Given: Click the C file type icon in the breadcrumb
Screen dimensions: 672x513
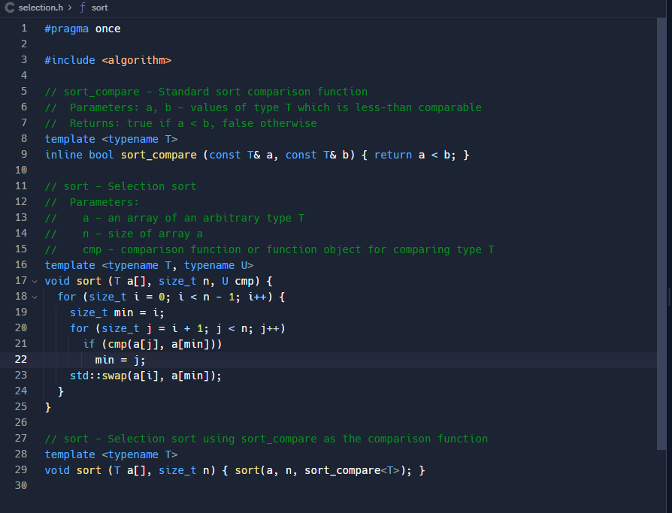Looking at the screenshot, I should click(9, 8).
